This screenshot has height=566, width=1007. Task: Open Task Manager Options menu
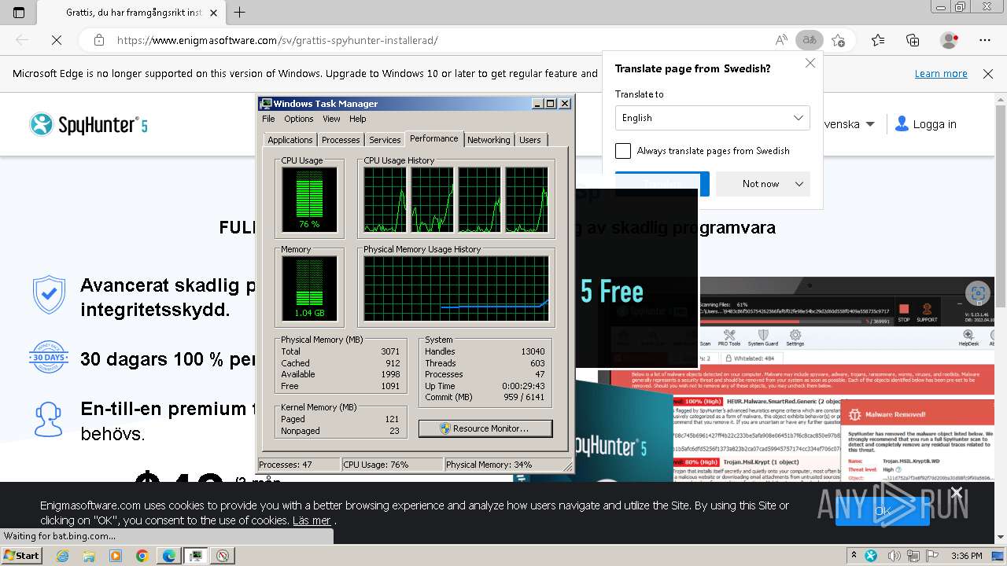point(299,119)
